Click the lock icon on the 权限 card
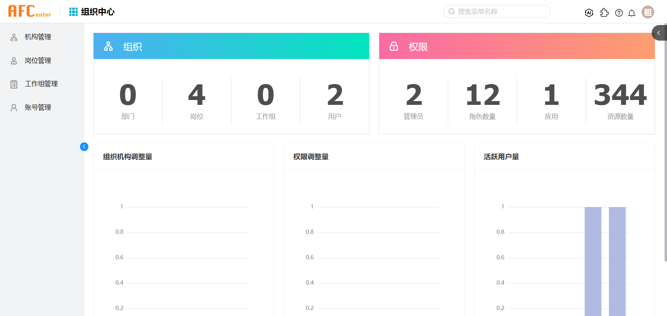The height and width of the screenshot is (316, 667). point(394,46)
